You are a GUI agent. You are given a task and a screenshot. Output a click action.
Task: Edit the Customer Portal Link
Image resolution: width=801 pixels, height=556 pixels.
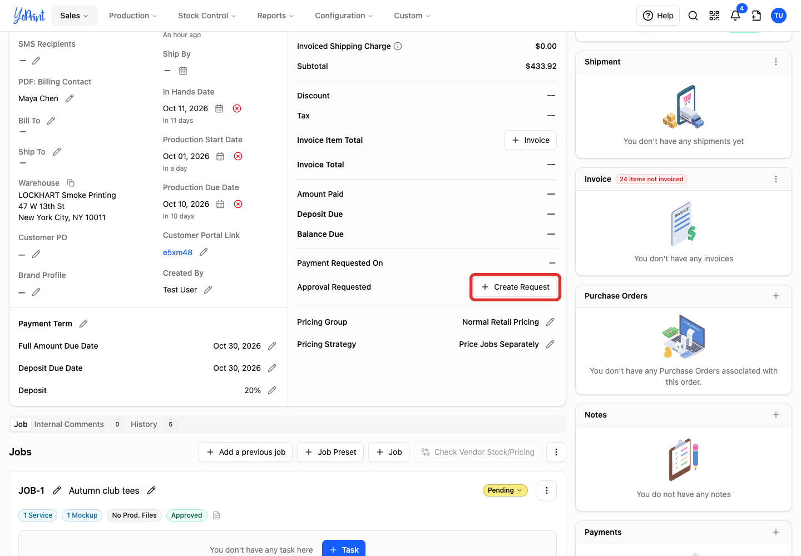point(204,252)
